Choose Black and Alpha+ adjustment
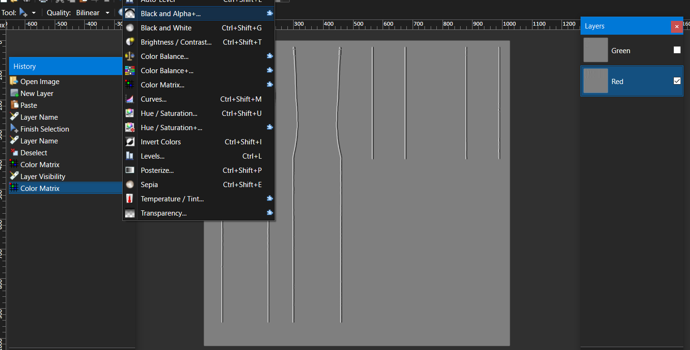The width and height of the screenshot is (690, 350). pos(170,14)
